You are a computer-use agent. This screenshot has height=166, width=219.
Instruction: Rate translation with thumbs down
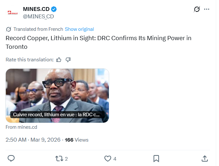pos(68,59)
